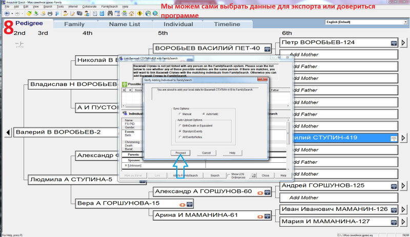
Task: Click Help in Verify Adding dialog
Action: 232,153
